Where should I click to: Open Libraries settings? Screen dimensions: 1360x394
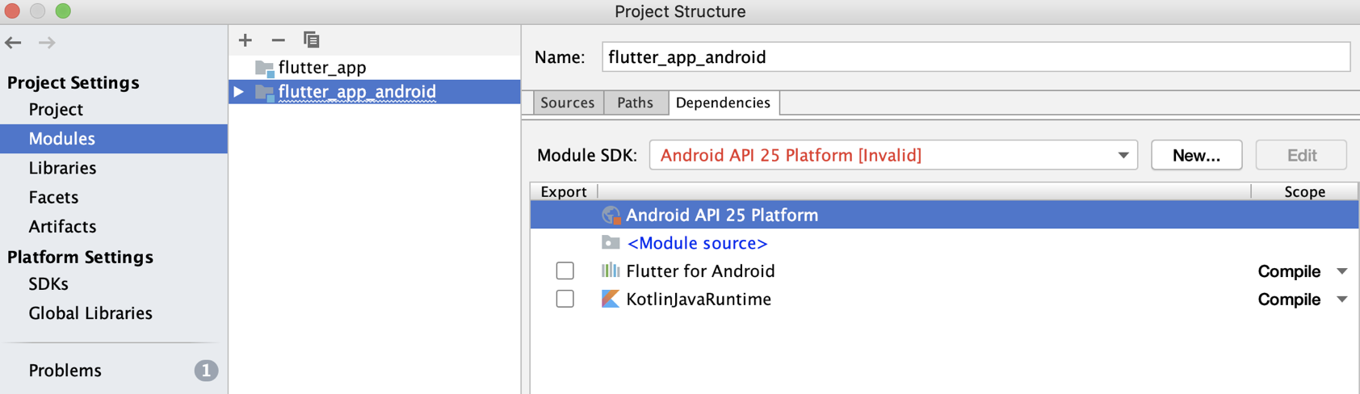(x=62, y=168)
